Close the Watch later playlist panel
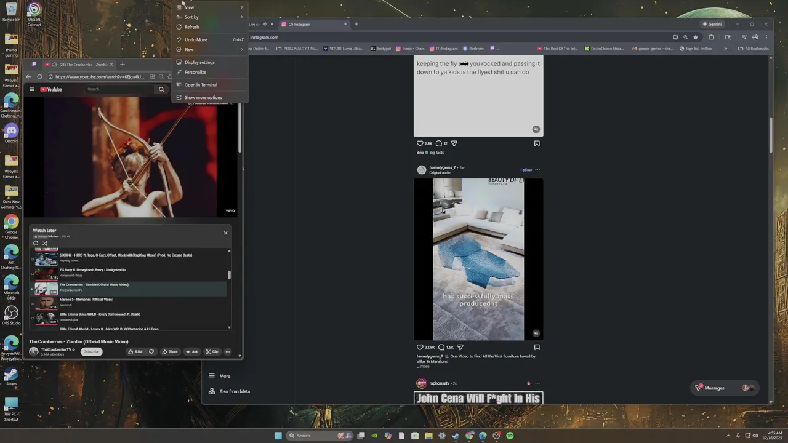Image resolution: width=788 pixels, height=443 pixels. coord(225,233)
